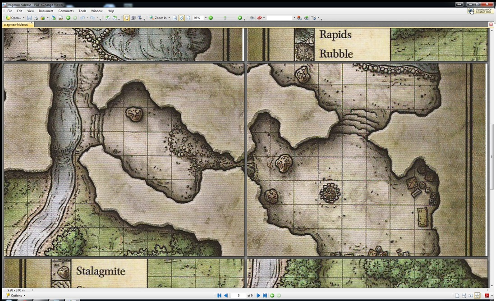Switch to Single Page layout

point(457,296)
